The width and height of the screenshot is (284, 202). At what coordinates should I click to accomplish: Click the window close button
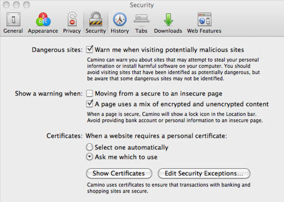pyautogui.click(x=7, y=5)
